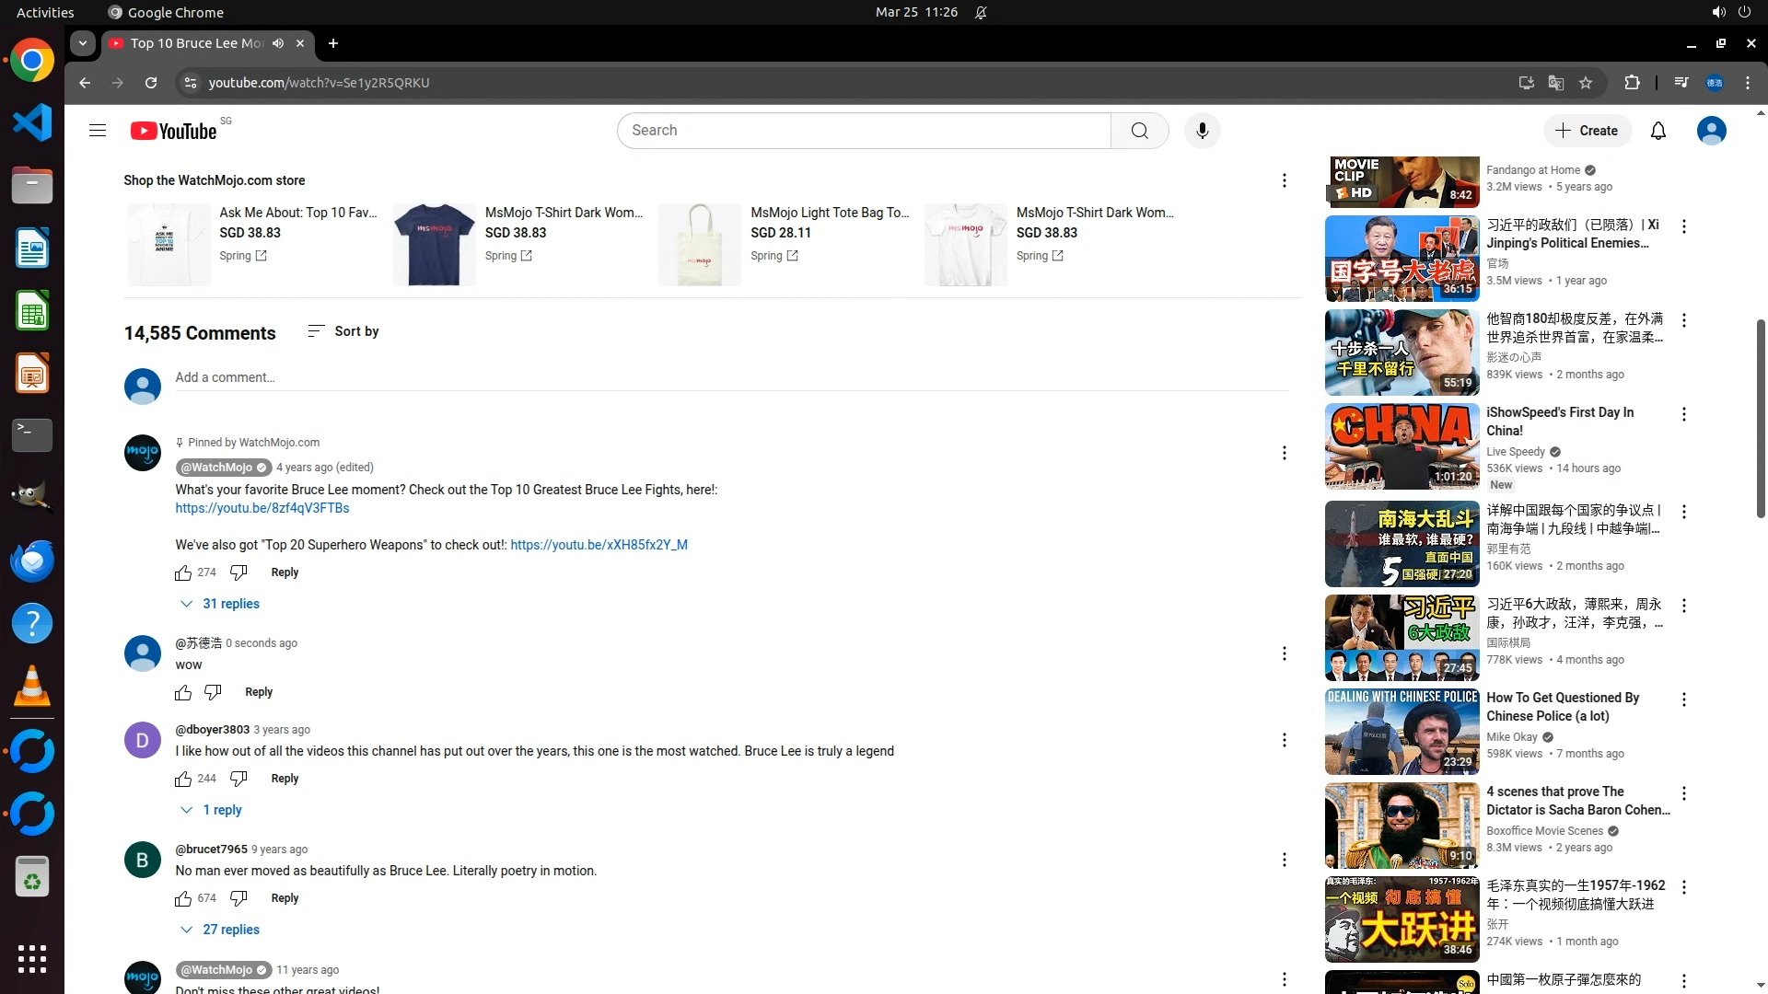Viewport: 1768px width, 994px height.
Task: Open the Top 20 Superhero Weapons link
Action: click(x=599, y=545)
